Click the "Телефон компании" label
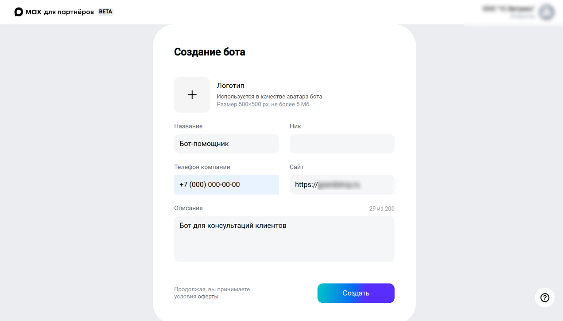The height and width of the screenshot is (321, 563). click(x=202, y=167)
